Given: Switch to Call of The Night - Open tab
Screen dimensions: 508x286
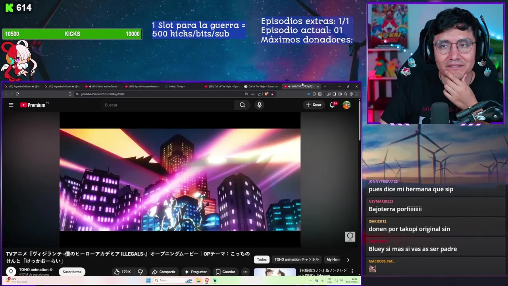Looking at the screenshot, I should 221,86.
